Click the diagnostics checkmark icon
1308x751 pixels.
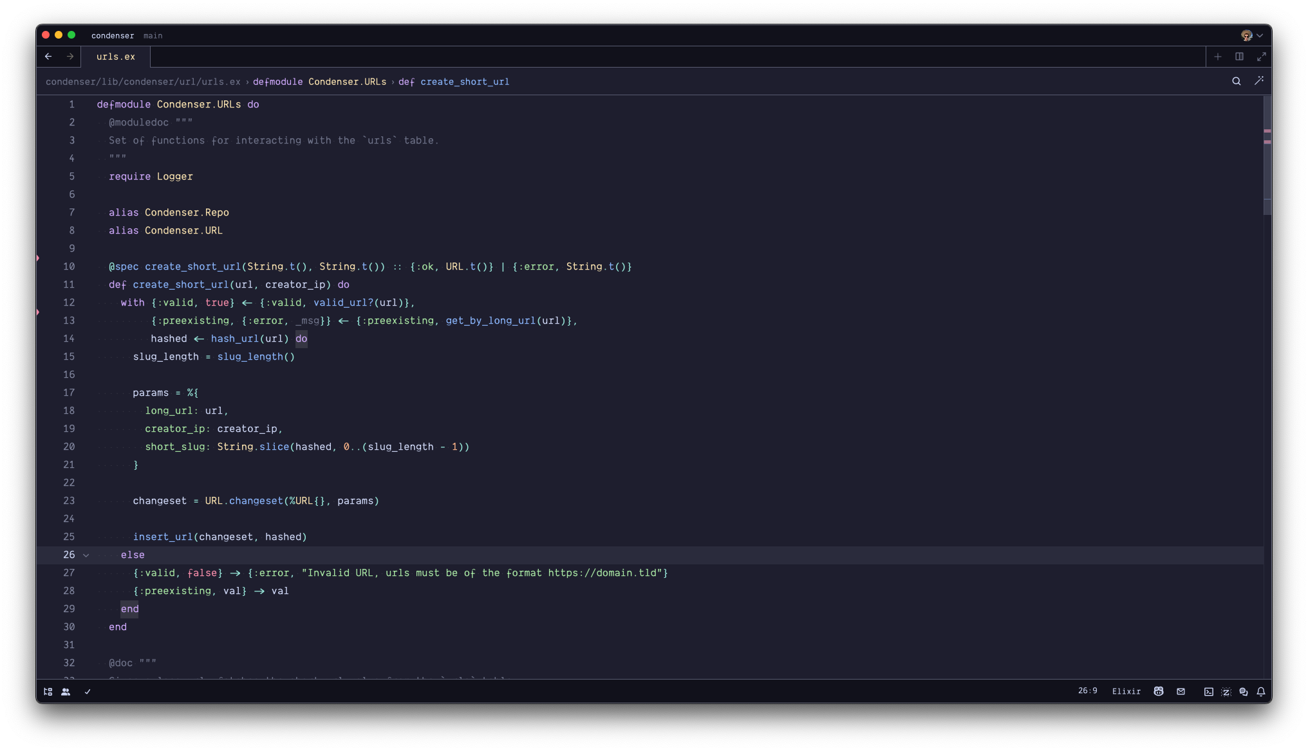tap(88, 692)
